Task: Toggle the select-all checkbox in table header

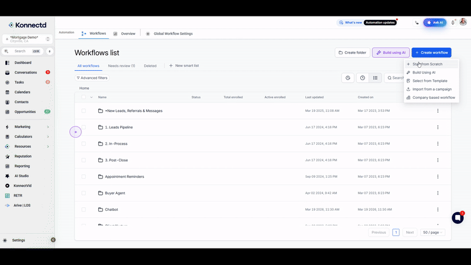Action: [x=84, y=97]
